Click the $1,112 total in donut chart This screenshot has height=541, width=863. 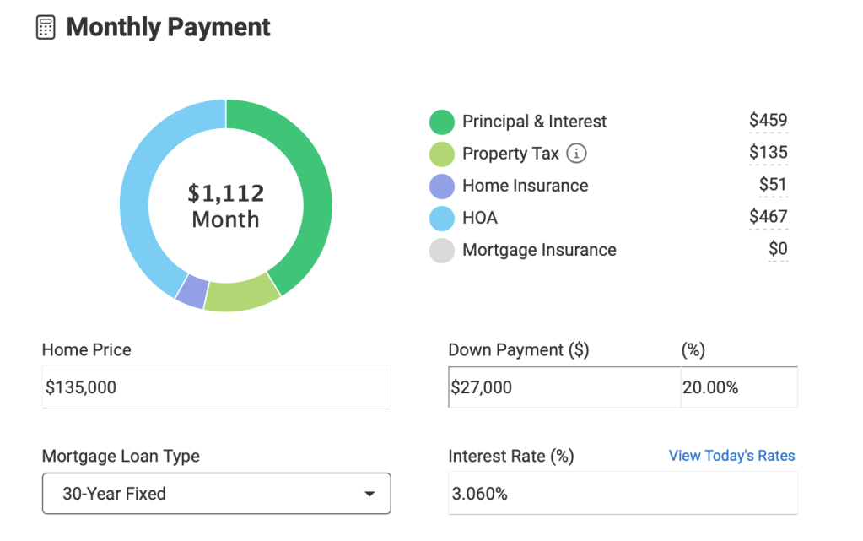coord(226,193)
